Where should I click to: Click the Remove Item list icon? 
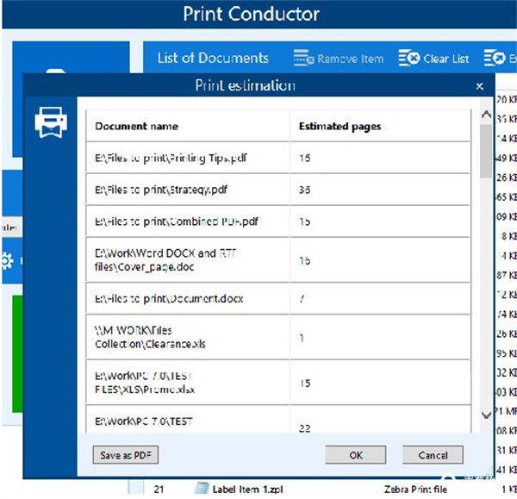pos(303,59)
